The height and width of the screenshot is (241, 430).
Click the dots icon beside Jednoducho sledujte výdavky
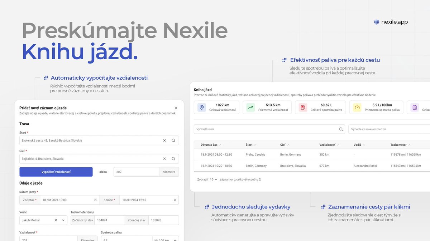[207, 207]
